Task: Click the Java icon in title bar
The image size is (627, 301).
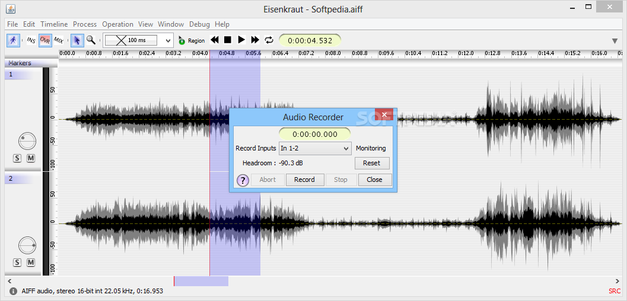Action: (x=11, y=9)
